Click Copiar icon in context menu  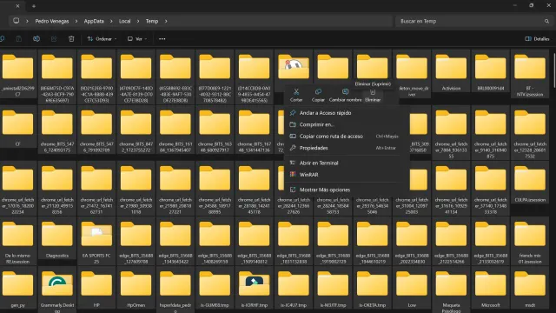pos(318,92)
